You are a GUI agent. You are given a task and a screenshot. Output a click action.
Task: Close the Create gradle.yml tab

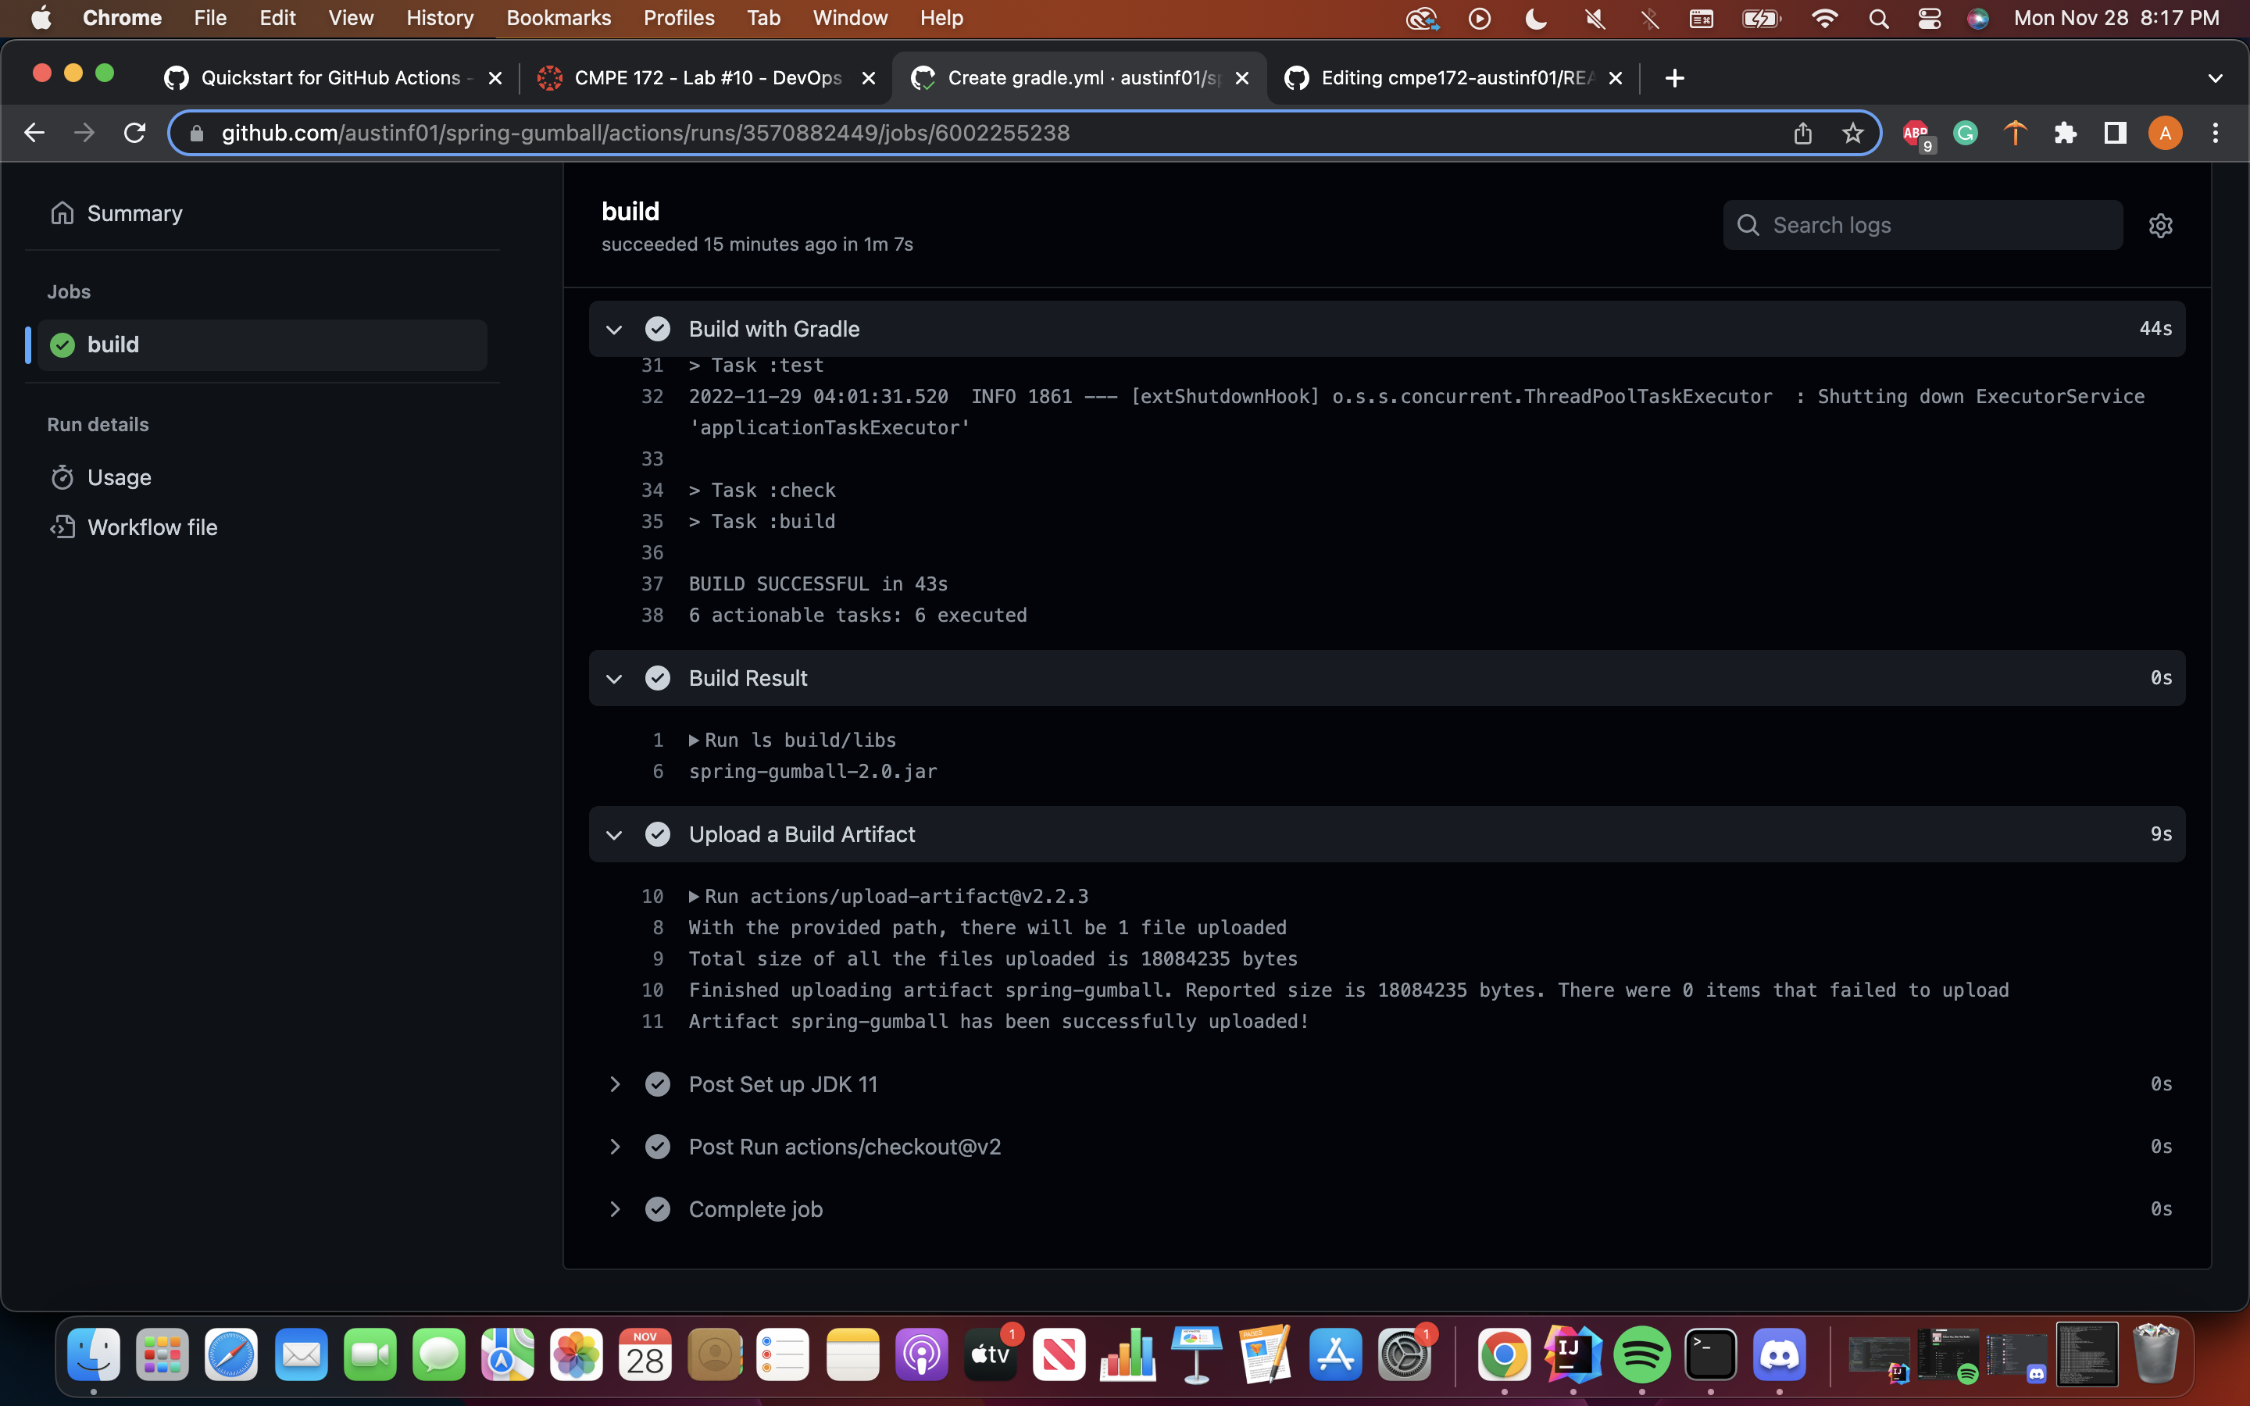pos(1242,78)
